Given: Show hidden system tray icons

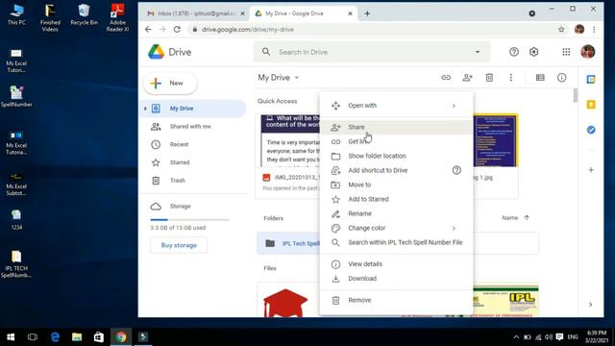Looking at the screenshot, I should pyautogui.click(x=516, y=337).
